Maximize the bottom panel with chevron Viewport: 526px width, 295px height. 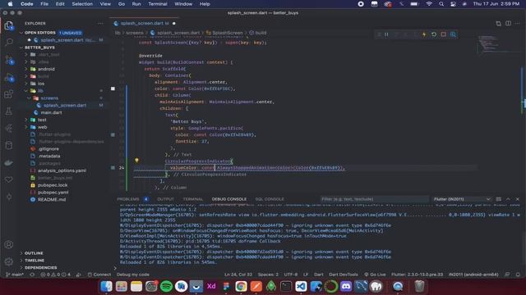point(508,199)
